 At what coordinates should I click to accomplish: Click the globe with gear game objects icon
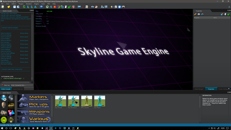tap(4, 98)
